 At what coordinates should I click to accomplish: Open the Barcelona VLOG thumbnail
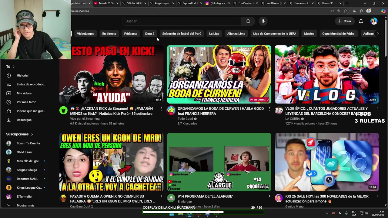[x=327, y=74]
